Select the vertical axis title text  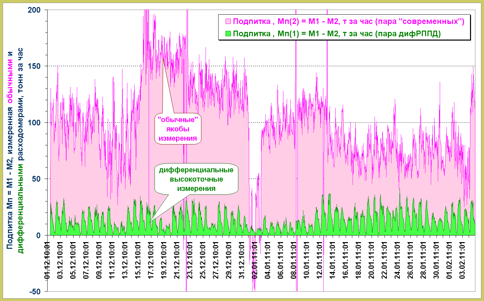tap(15, 150)
